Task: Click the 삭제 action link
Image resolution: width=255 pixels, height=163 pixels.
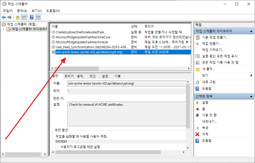Action: point(205,134)
